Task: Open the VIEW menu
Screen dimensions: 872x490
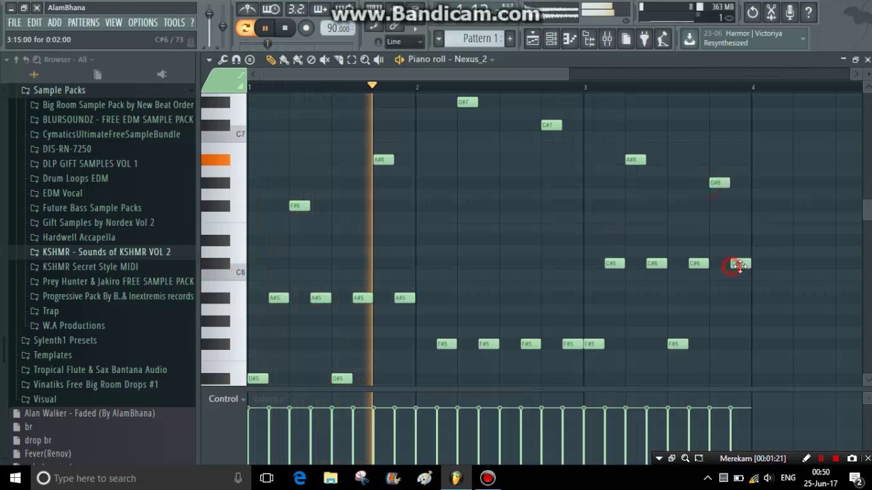Action: pos(113,22)
